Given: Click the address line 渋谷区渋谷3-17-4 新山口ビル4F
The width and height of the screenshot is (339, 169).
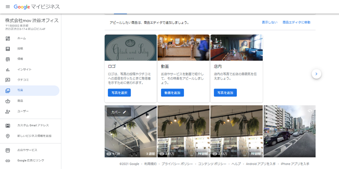Looking at the screenshot, I should pyautogui.click(x=25, y=29).
